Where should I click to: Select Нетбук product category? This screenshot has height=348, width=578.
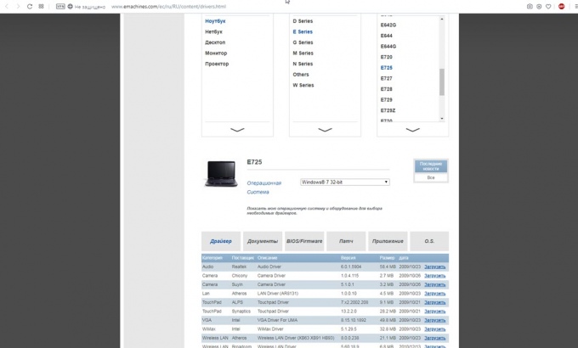pos(214,31)
